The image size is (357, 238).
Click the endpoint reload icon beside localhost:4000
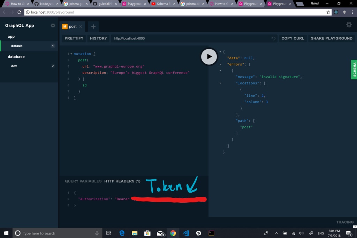(273, 38)
